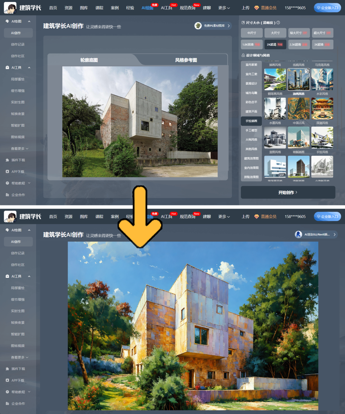Viewport: 345px width, 414px height.
Task: Click the round avatar icon of AI渲染SU/Revit插件
Action: tap(298, 235)
